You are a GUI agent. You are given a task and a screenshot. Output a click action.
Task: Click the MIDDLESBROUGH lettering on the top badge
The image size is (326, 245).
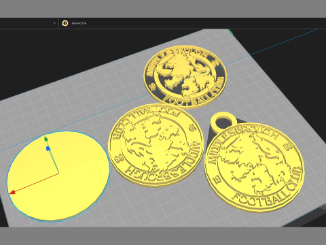coord(175,59)
